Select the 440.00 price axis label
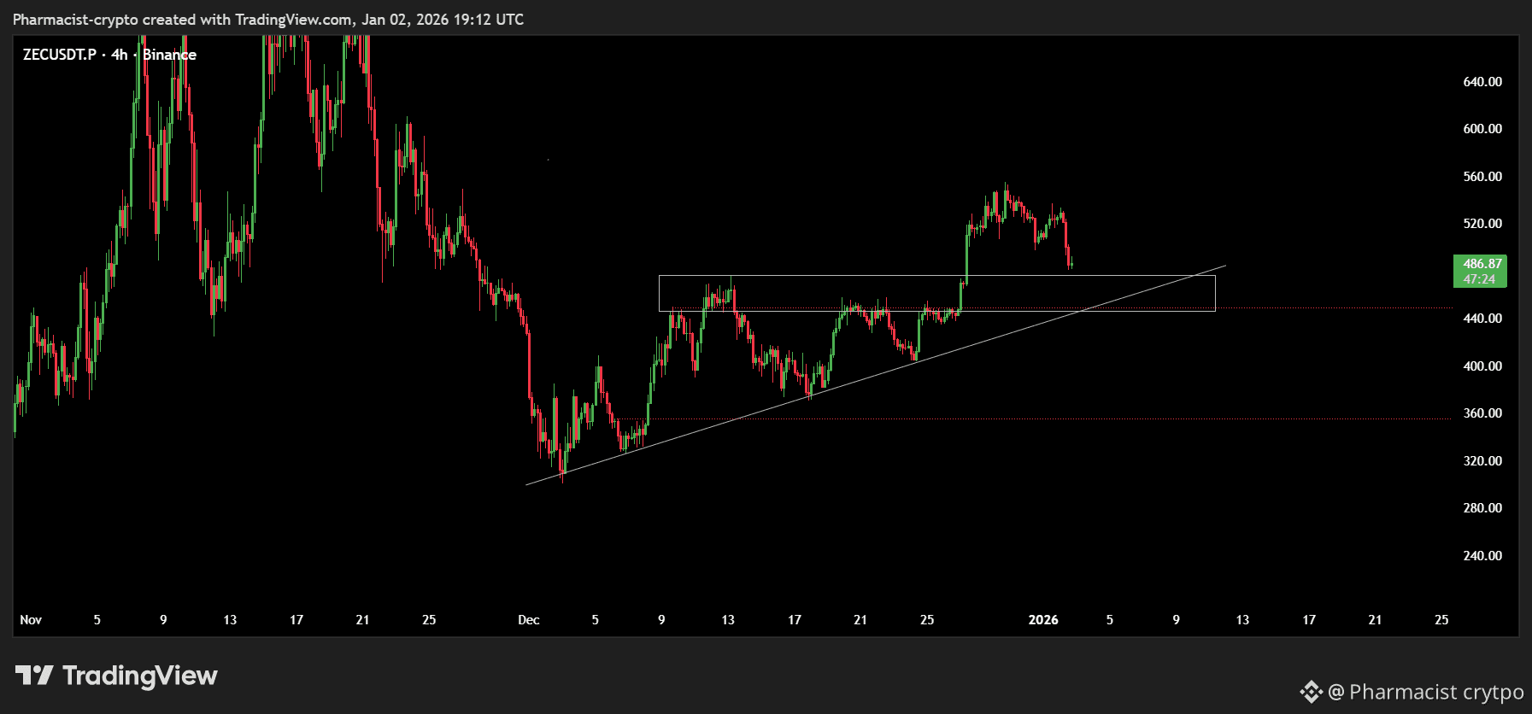1532x714 pixels. 1482,319
